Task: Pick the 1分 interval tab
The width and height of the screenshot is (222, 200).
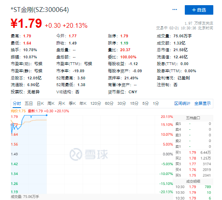Action: tap(156, 104)
